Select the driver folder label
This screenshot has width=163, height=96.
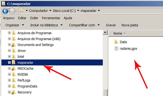(x=22, y=51)
